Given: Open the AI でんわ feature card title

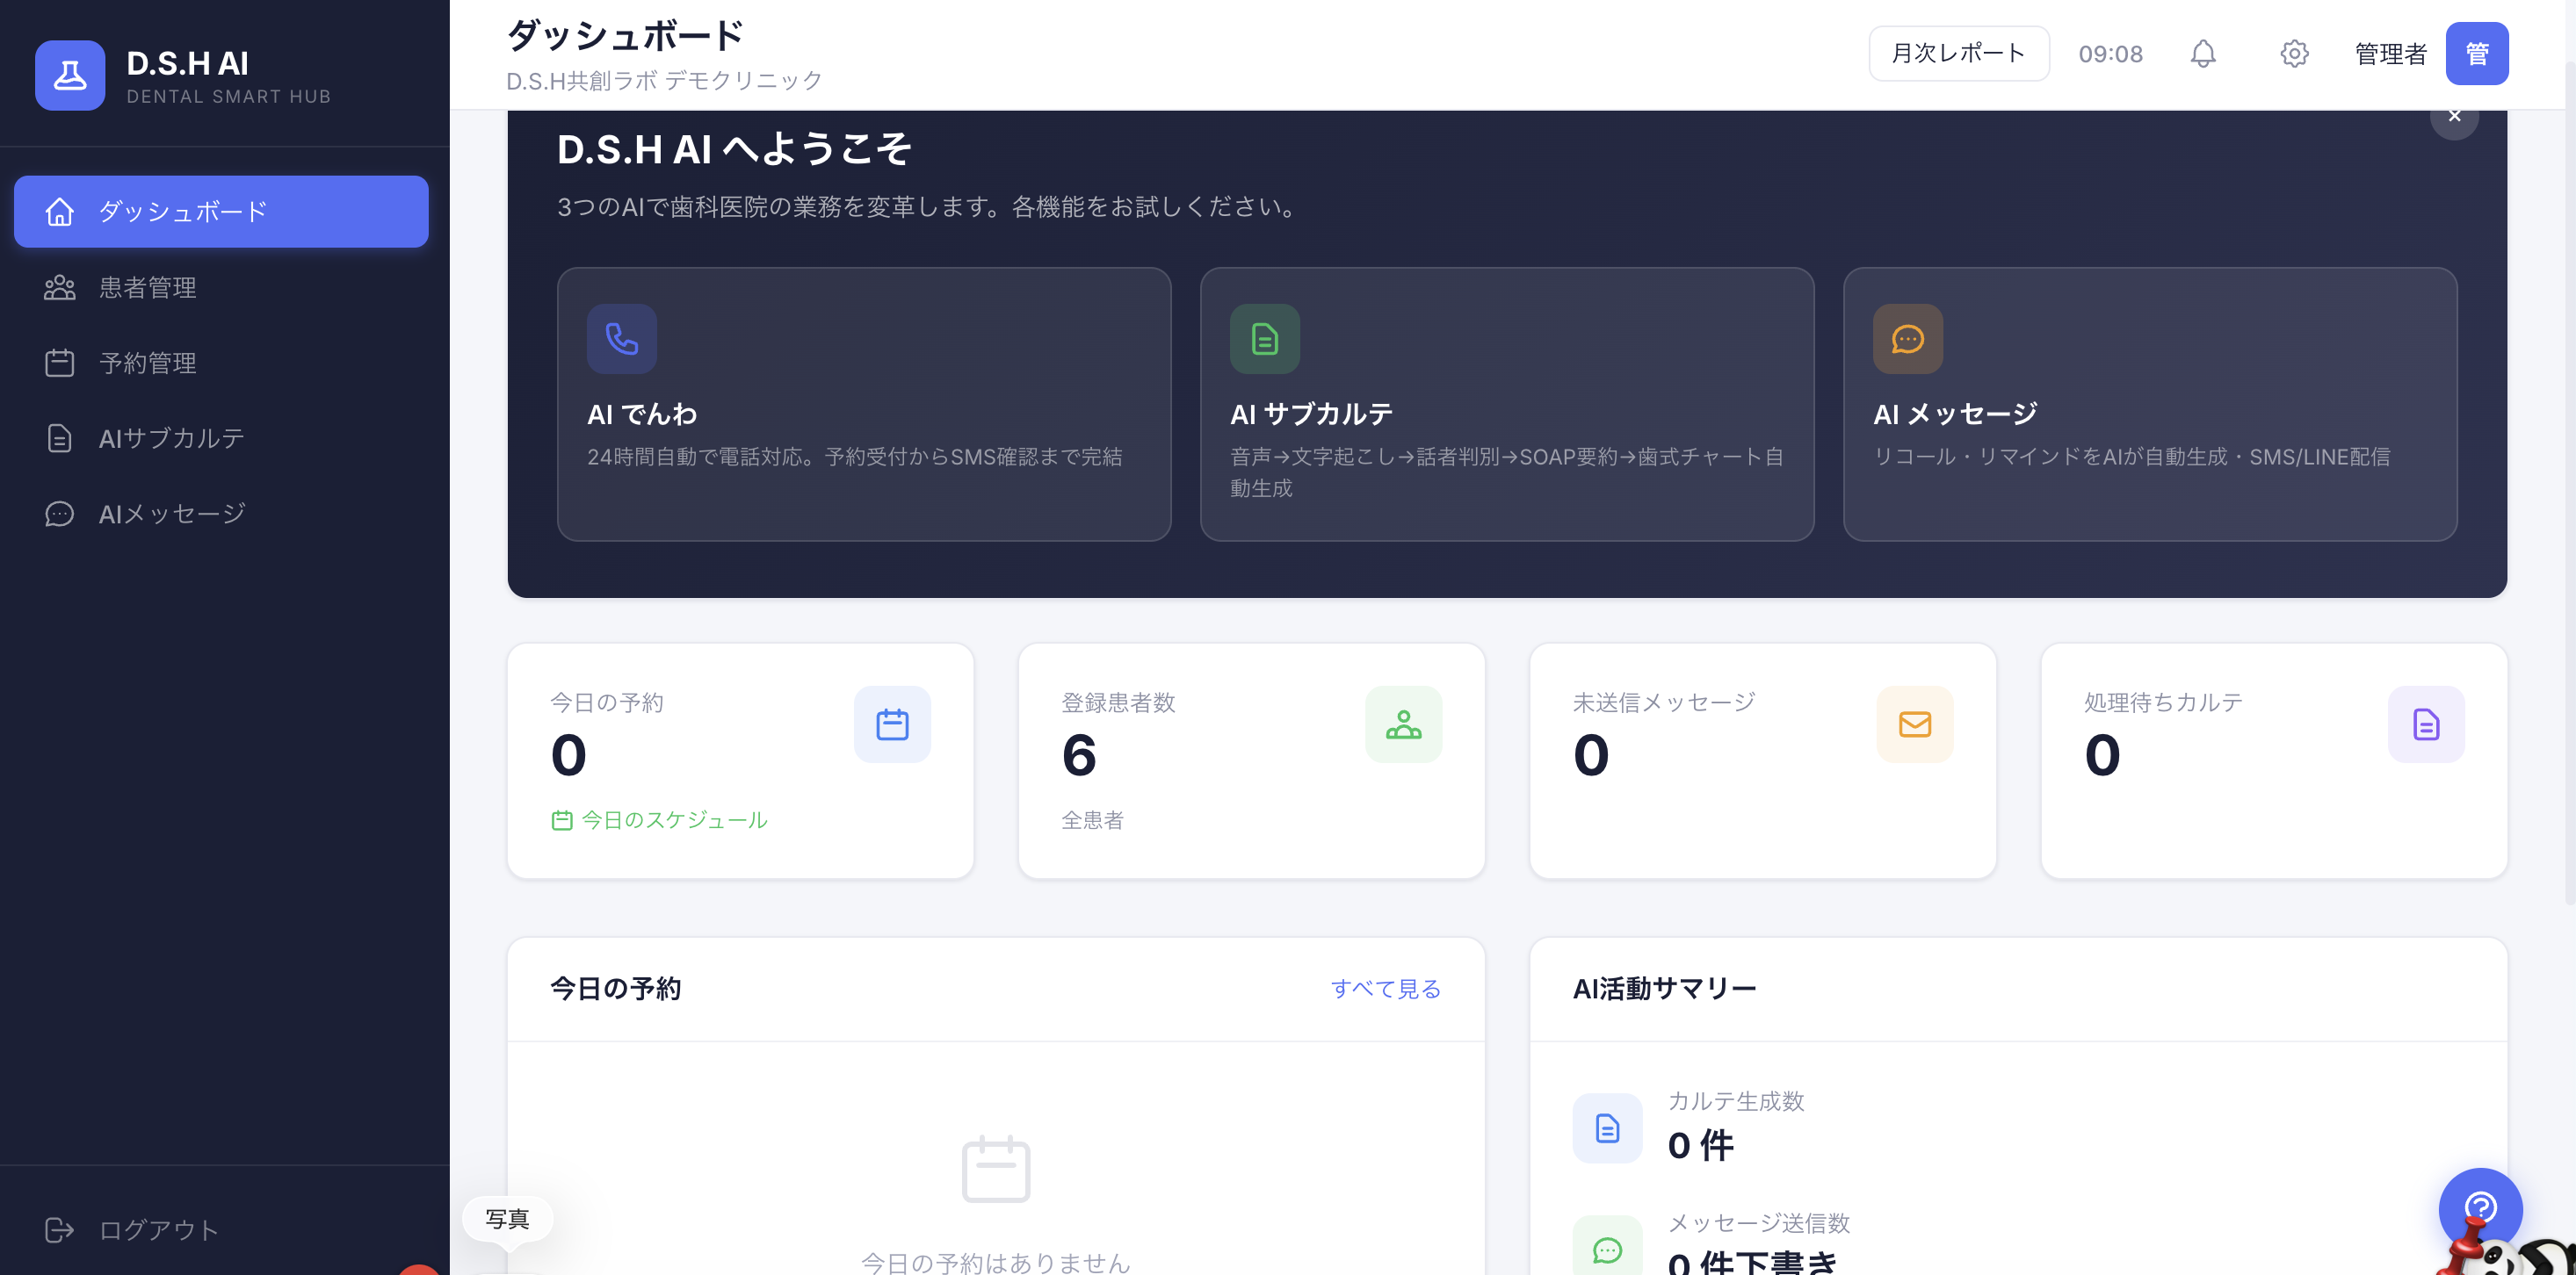Looking at the screenshot, I should (642, 414).
